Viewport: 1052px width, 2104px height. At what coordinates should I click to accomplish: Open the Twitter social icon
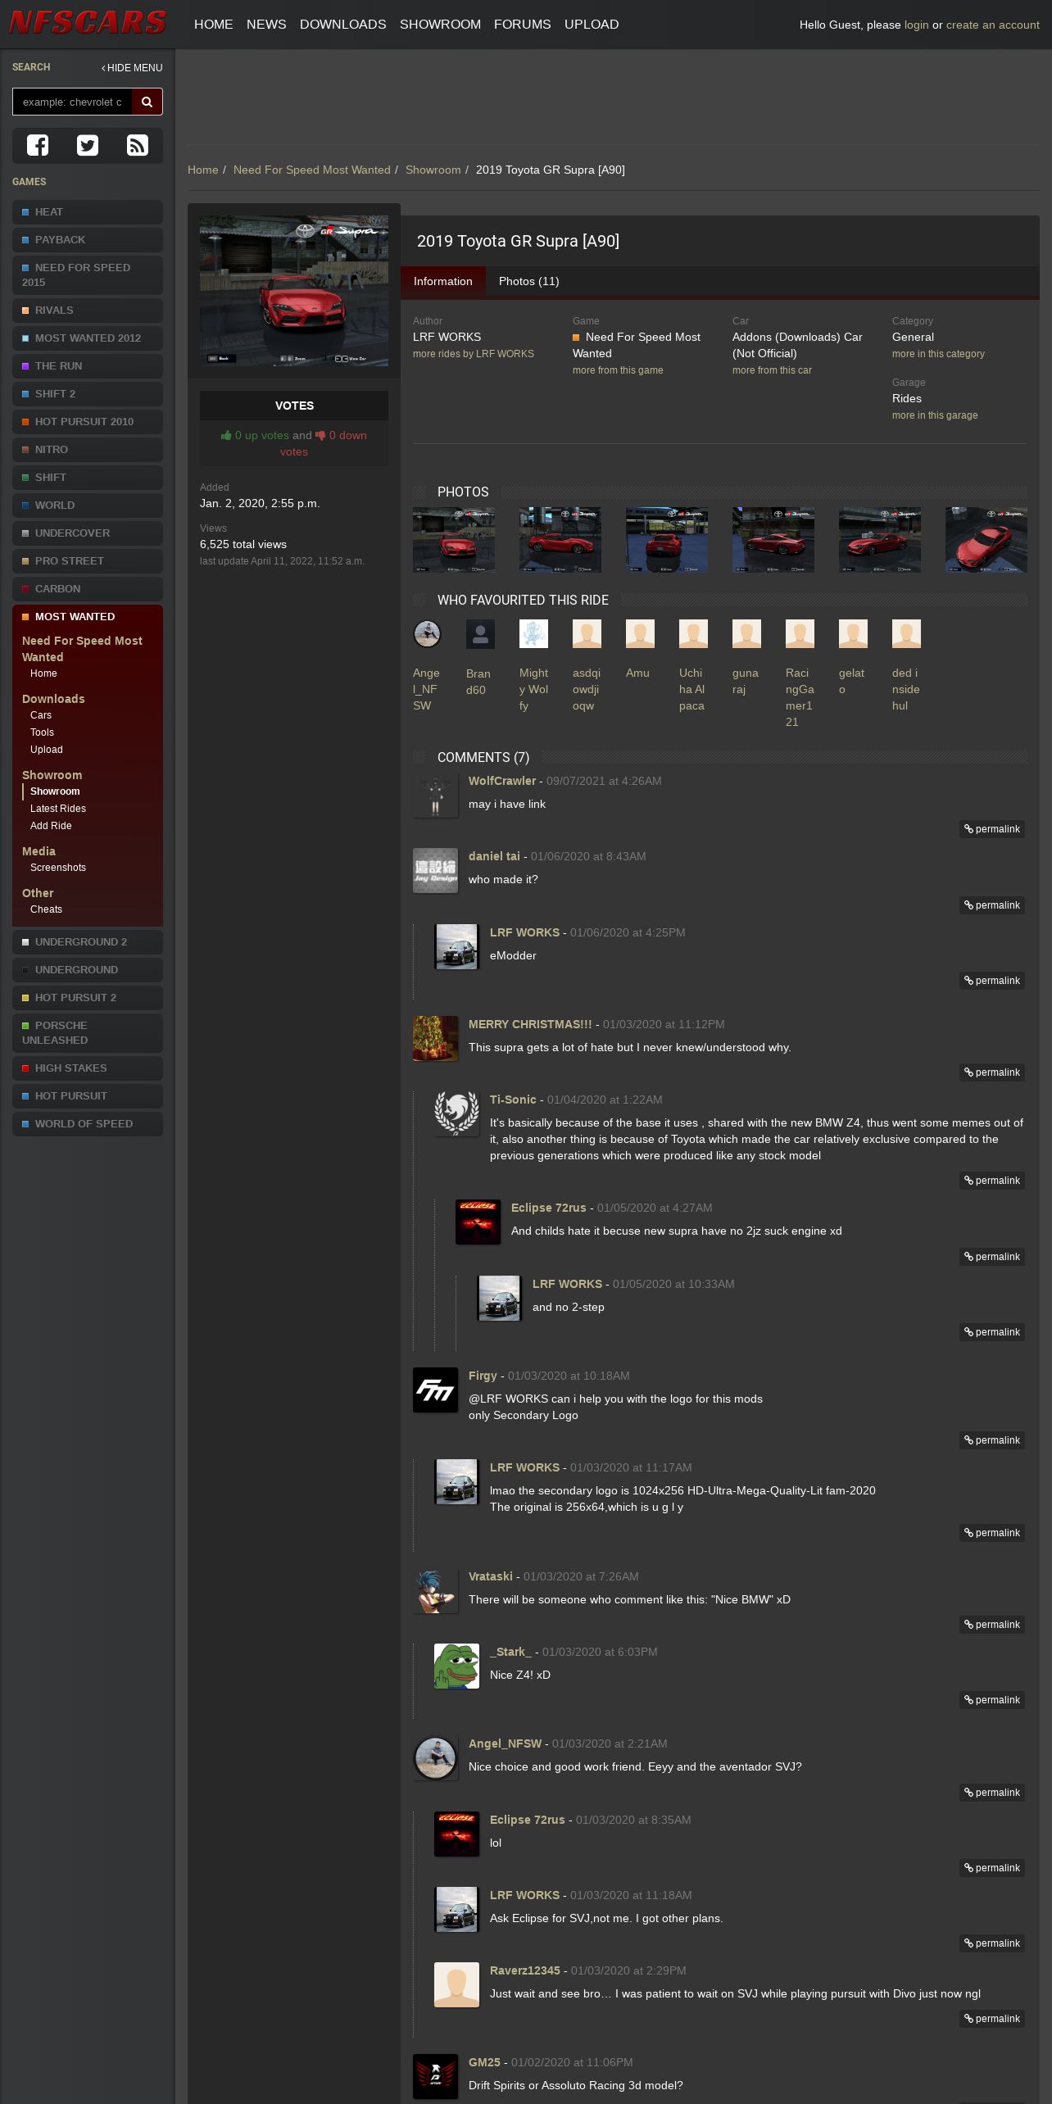(x=88, y=145)
